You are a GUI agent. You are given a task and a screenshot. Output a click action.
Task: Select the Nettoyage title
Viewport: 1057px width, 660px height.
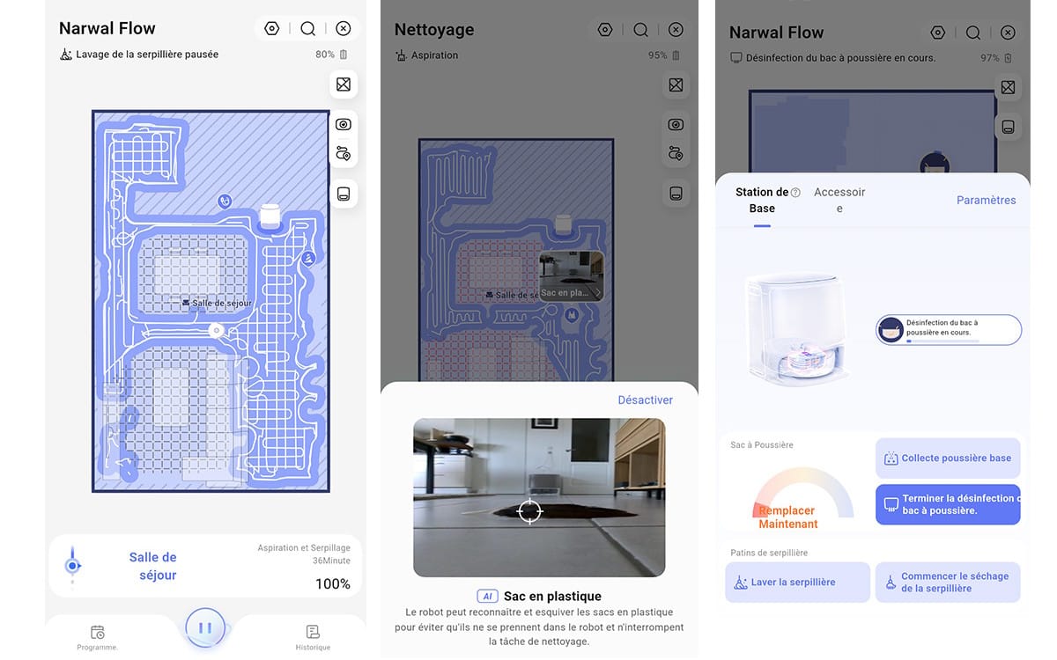(x=434, y=29)
